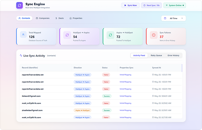Click the System Online status badge
Screen dimensions: 202x130
pyautogui.click(x=174, y=5)
